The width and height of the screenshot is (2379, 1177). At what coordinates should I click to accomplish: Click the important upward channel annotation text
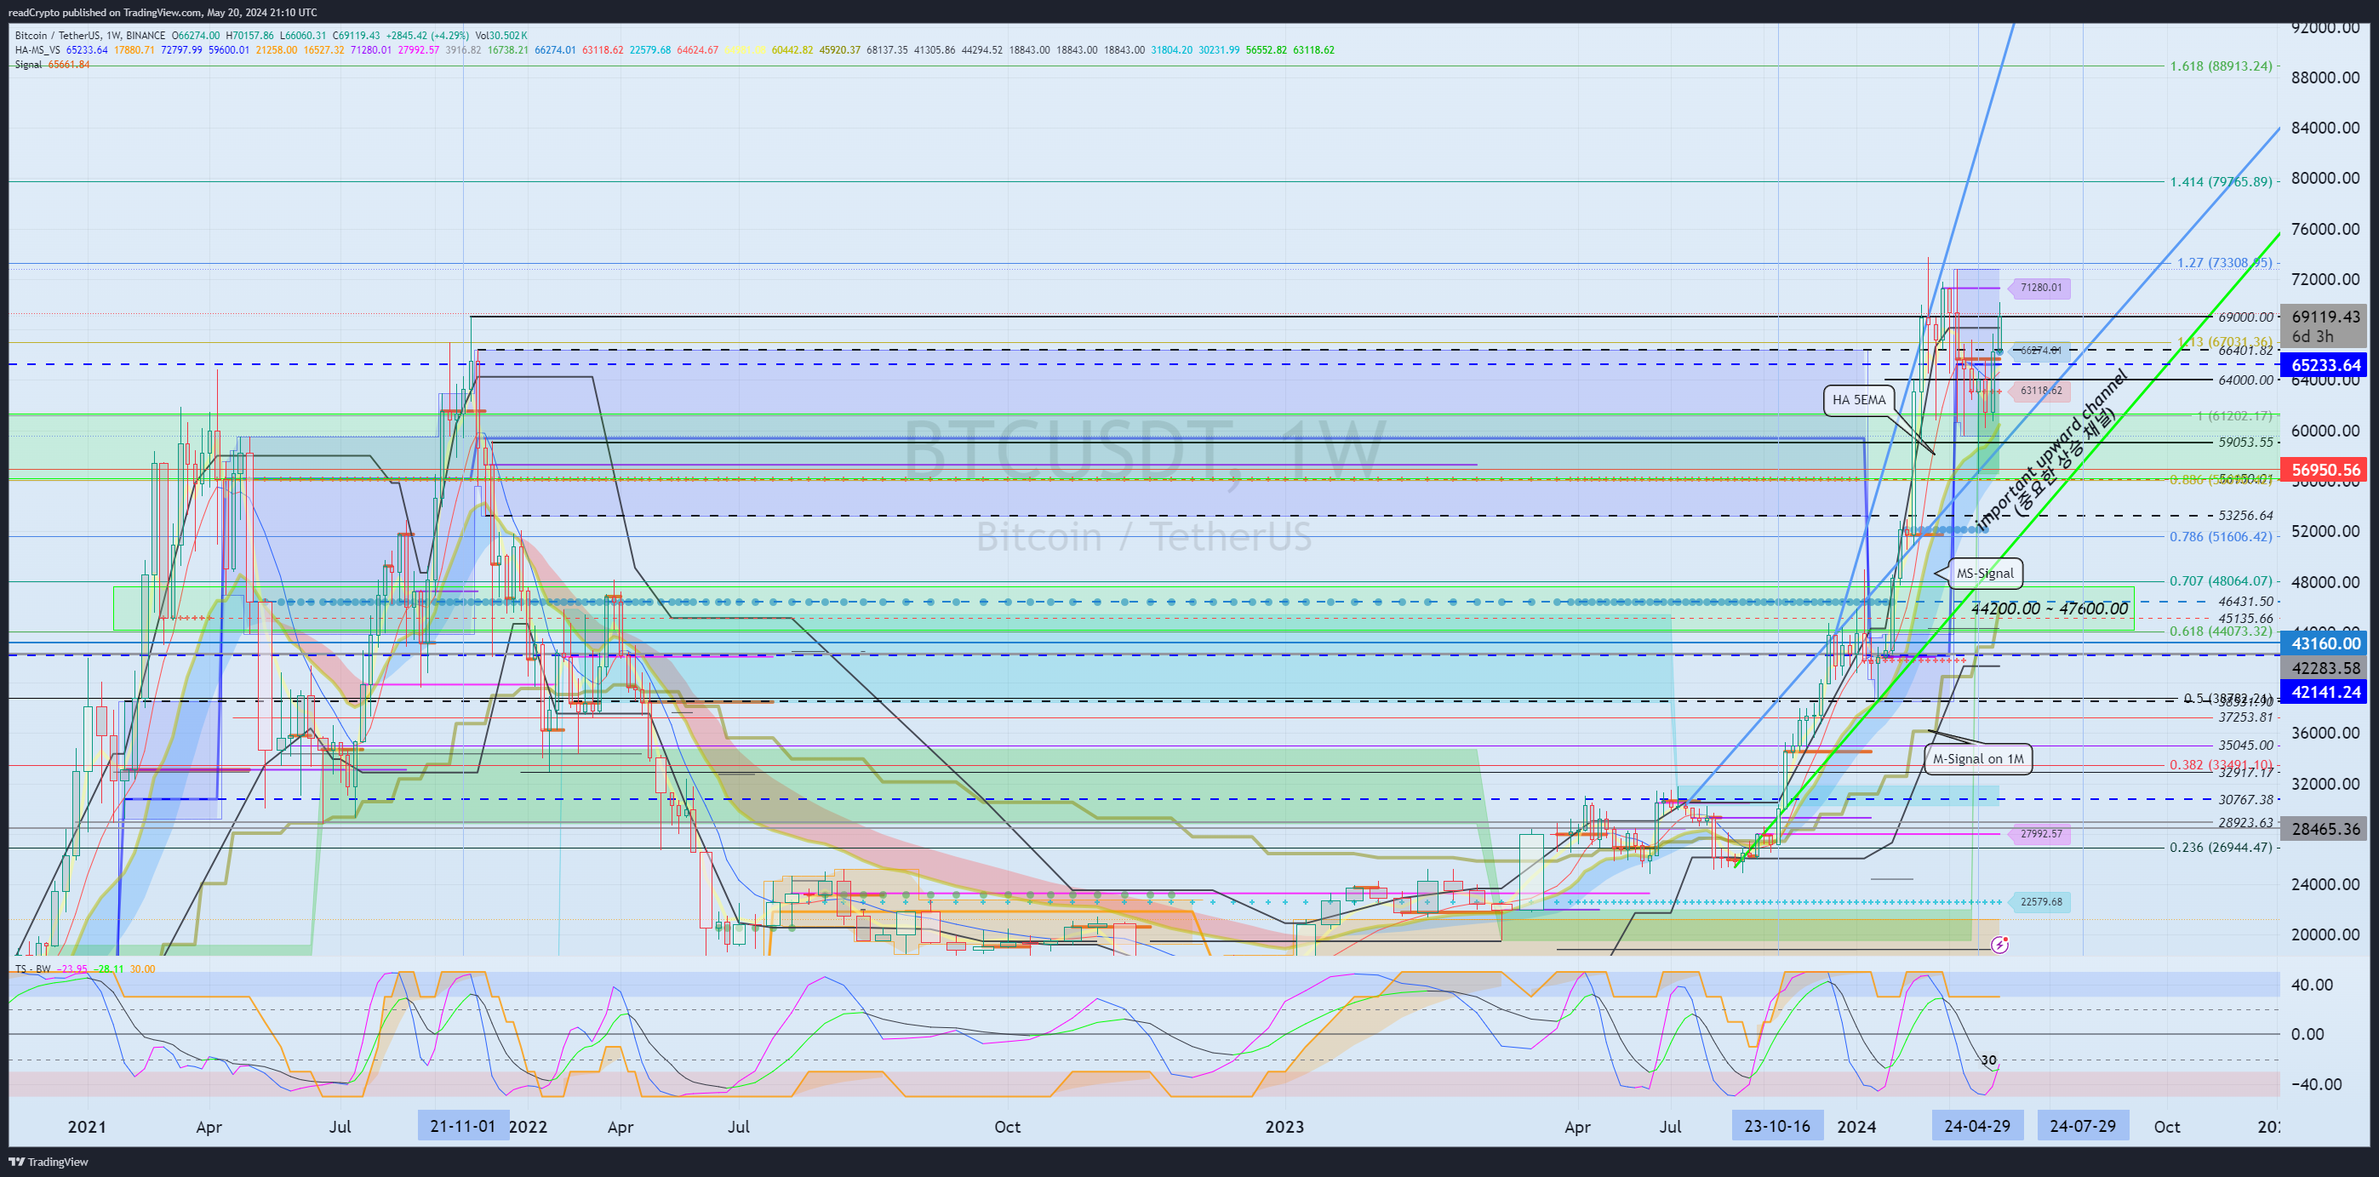(x=2053, y=450)
